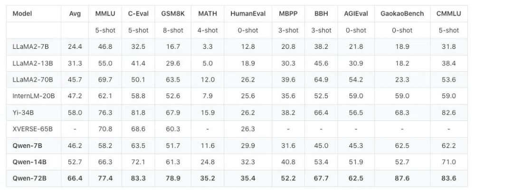
Task: Click the HumanEval column header
Action: pos(248,13)
